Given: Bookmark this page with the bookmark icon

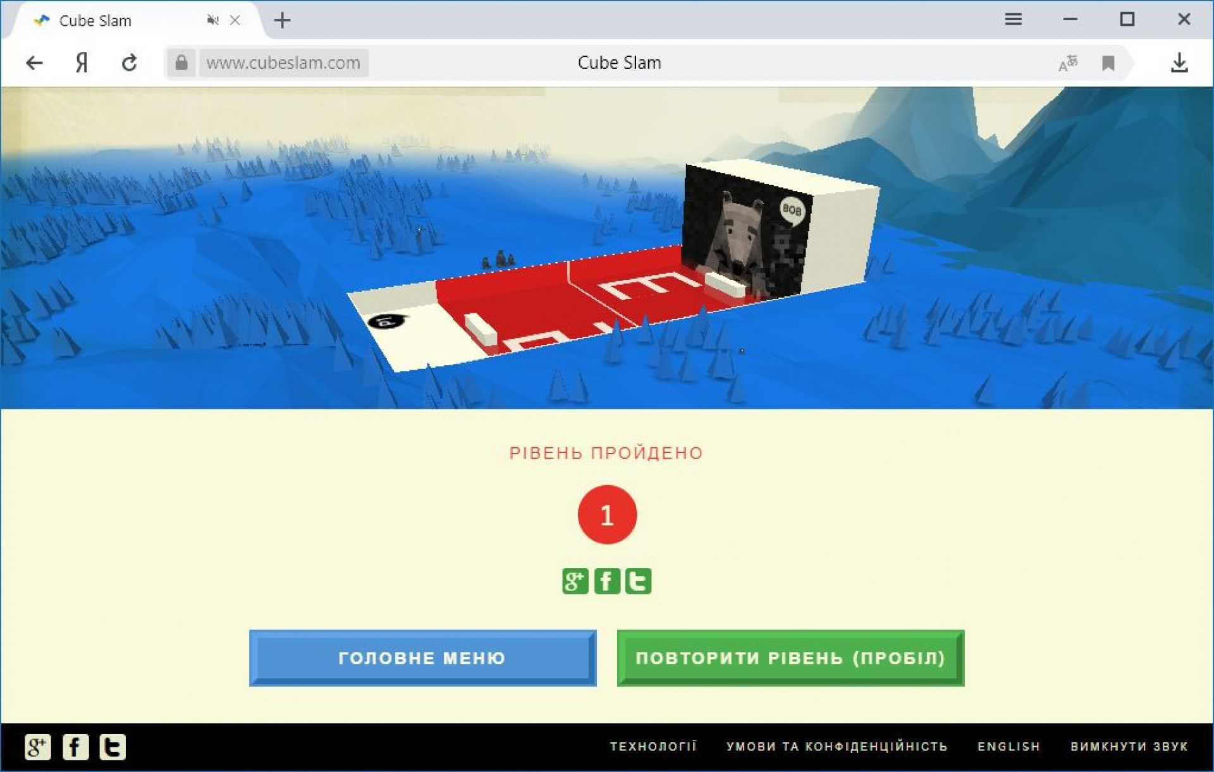Looking at the screenshot, I should pos(1108,63).
